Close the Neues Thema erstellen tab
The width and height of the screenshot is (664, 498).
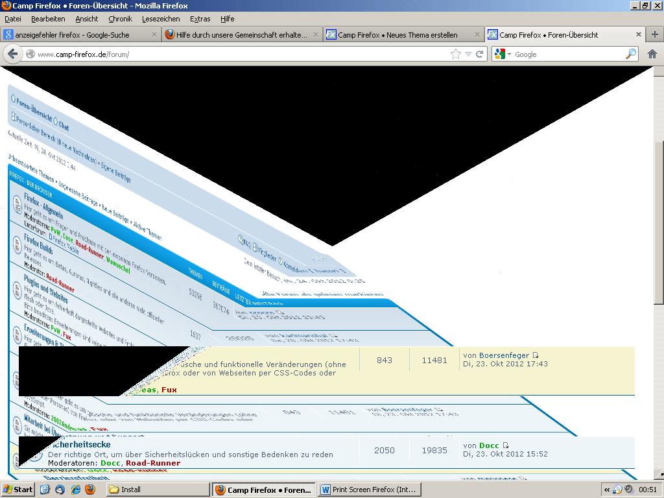click(x=477, y=35)
